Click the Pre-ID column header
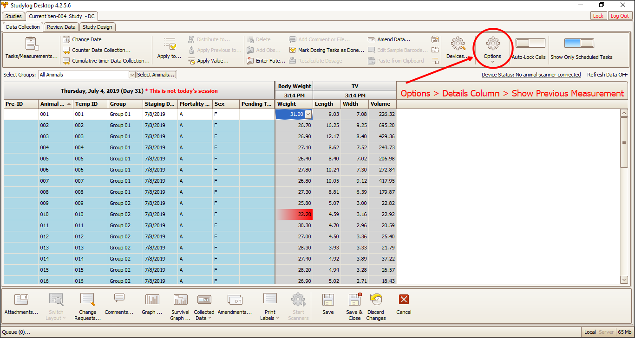This screenshot has height=338, width=635. click(x=21, y=104)
